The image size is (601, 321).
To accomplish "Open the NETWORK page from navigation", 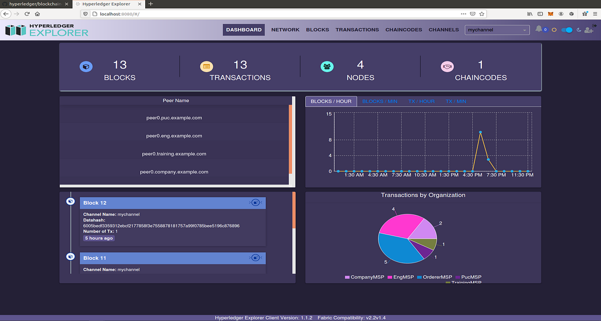I will point(285,29).
